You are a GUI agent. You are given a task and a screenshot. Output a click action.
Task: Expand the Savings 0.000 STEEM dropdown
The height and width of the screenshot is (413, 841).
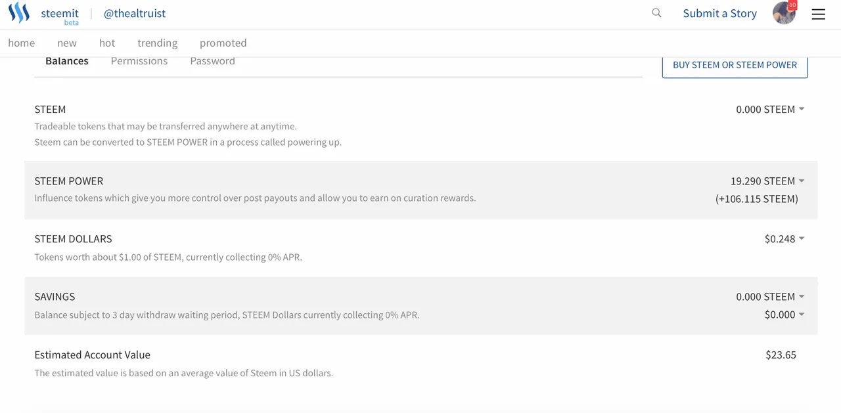pos(770,297)
